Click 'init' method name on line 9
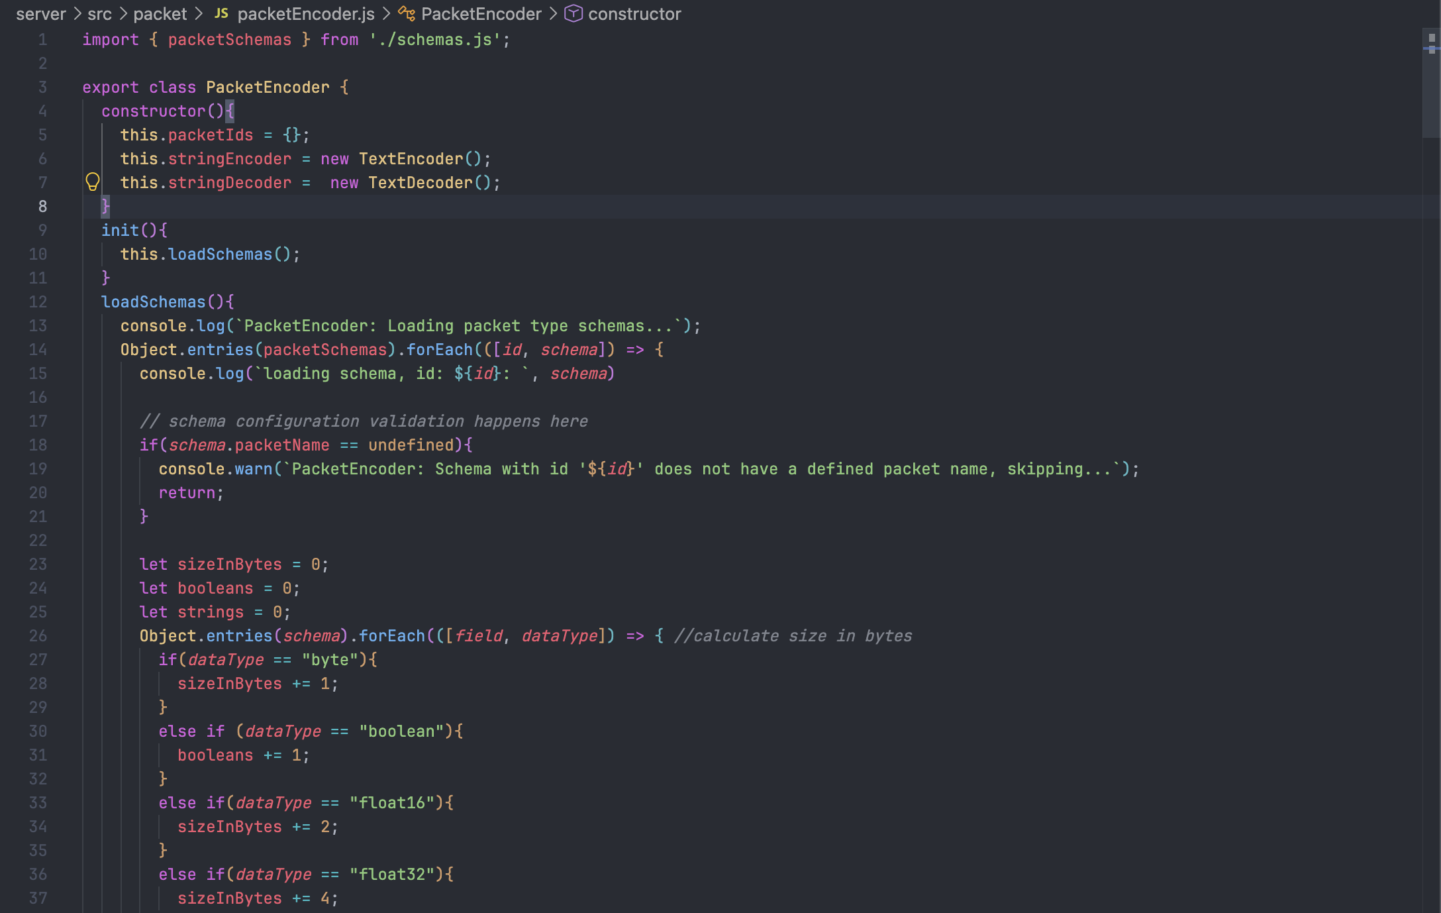 click(x=121, y=231)
